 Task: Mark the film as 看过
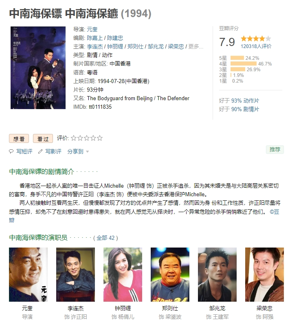pos(43,138)
